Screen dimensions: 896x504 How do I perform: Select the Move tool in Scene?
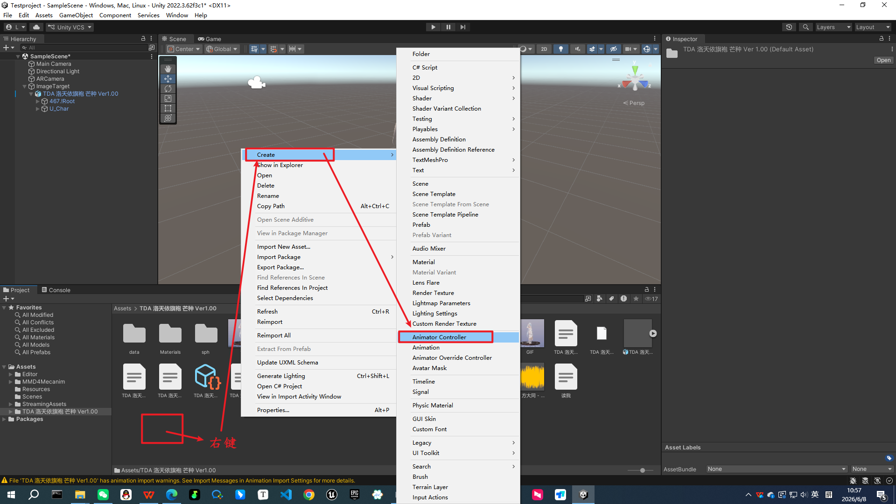click(x=168, y=79)
